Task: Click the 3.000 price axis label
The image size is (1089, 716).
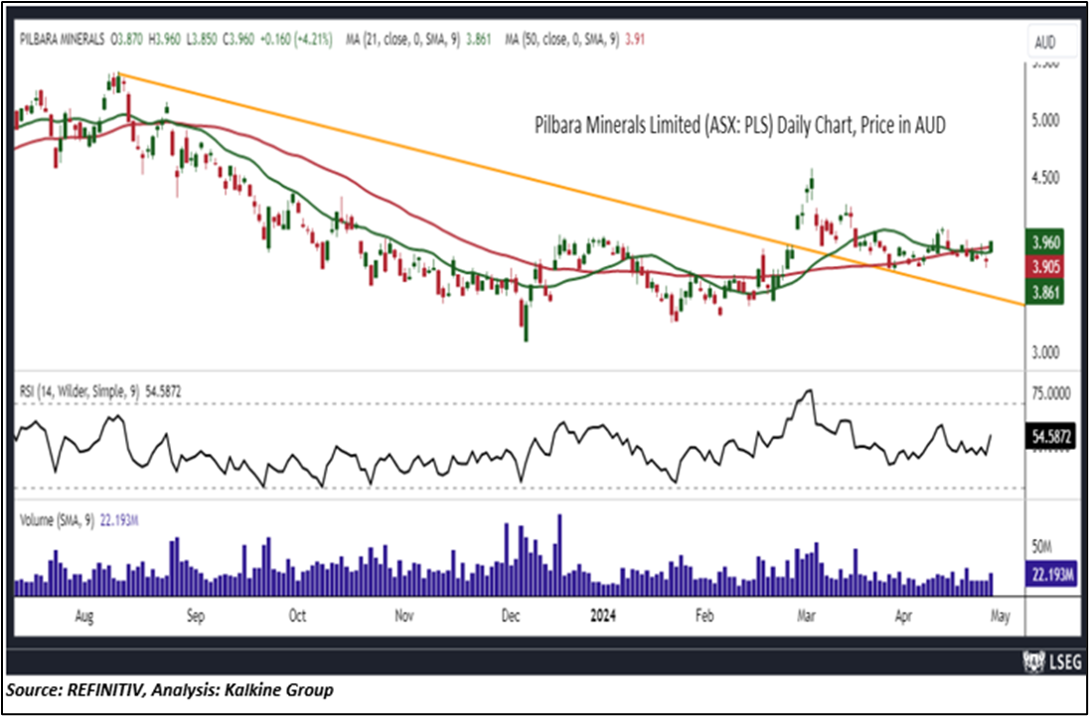Action: point(1044,353)
